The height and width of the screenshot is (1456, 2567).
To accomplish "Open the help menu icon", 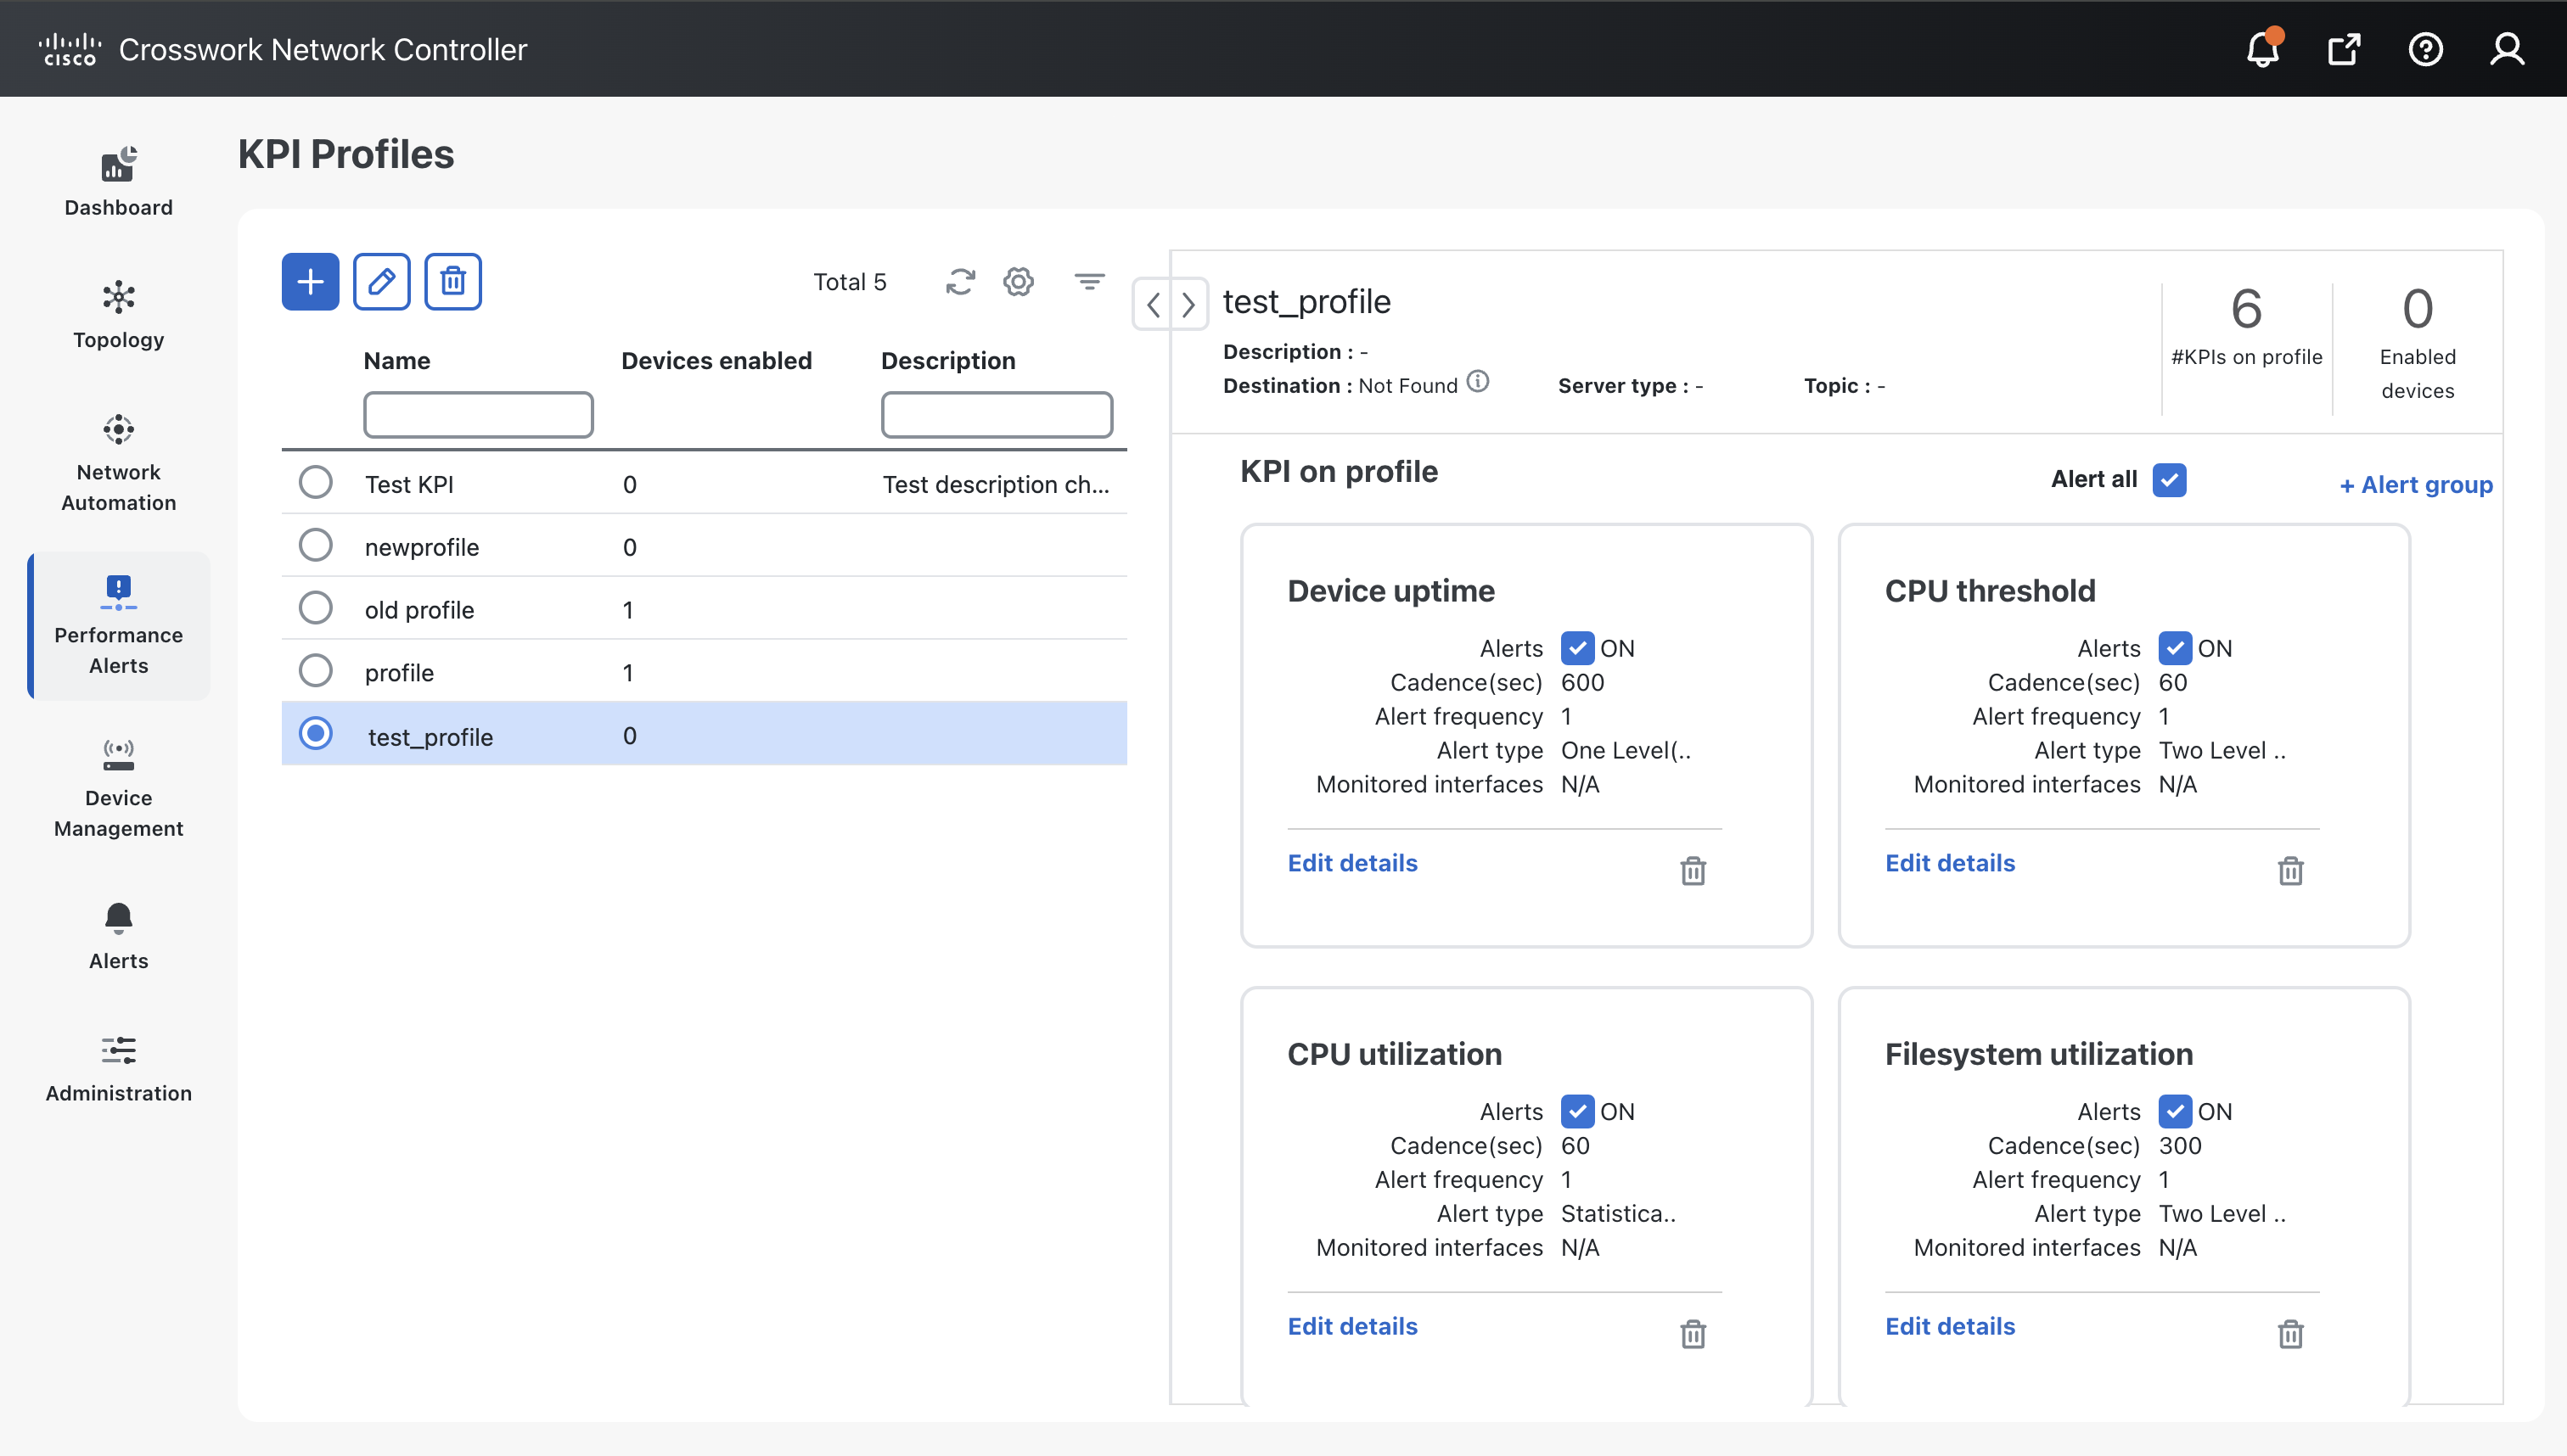I will tap(2425, 48).
